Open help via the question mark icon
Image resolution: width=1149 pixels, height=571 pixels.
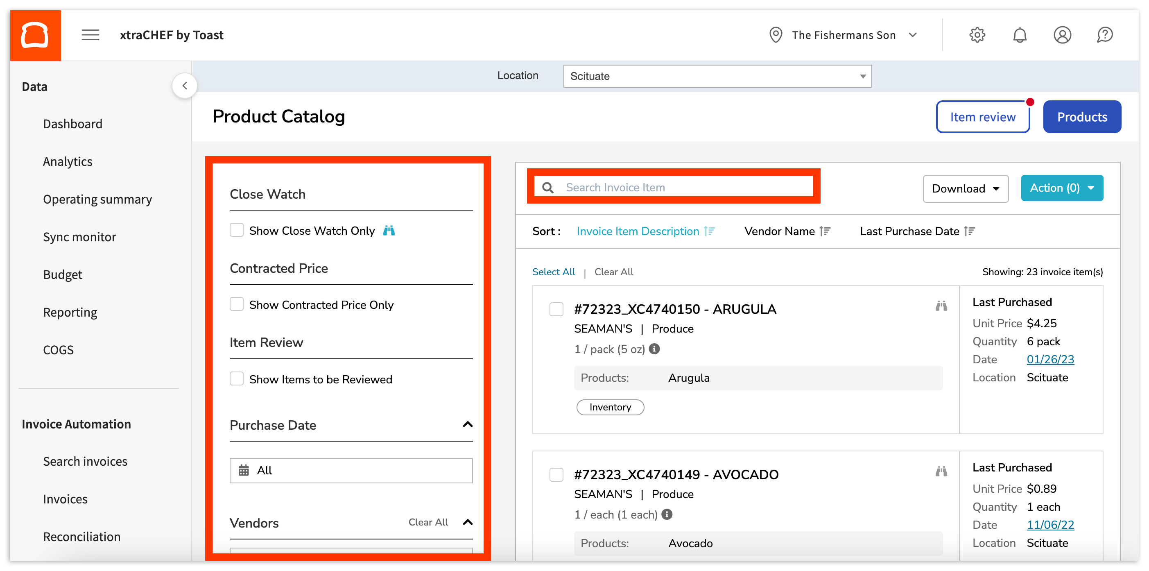click(x=1104, y=35)
